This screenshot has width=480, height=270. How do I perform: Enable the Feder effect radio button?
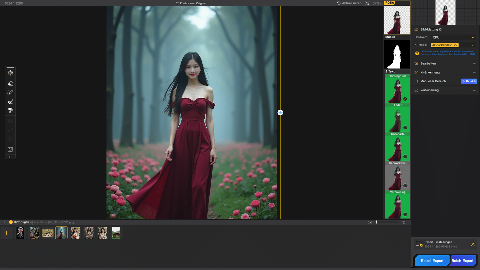pyautogui.click(x=405, y=128)
